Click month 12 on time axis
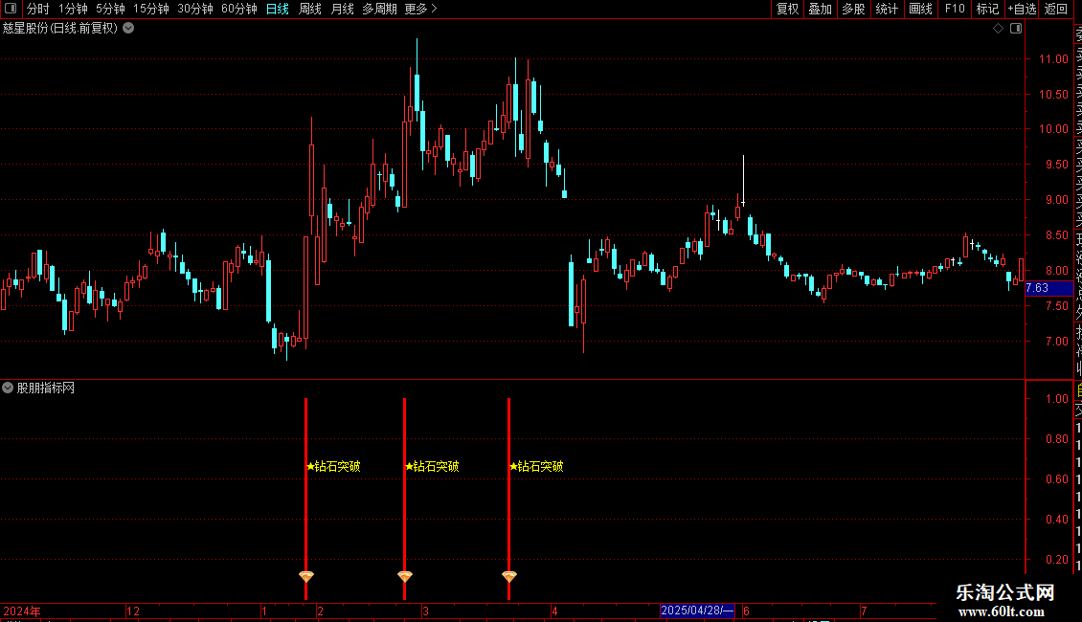 coord(133,611)
